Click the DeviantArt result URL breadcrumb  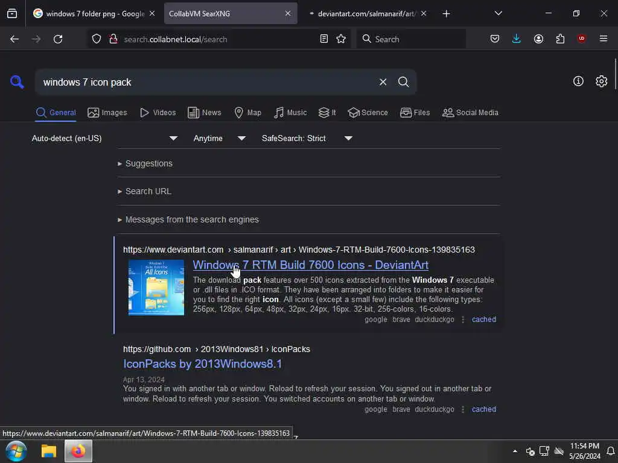click(299, 250)
